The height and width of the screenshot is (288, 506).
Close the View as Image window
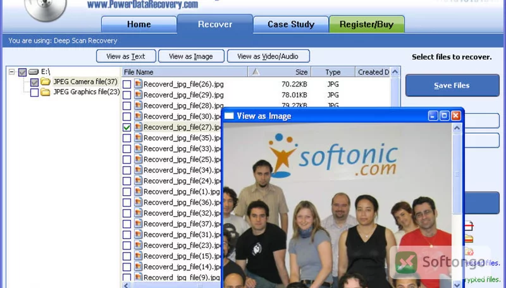pos(455,116)
